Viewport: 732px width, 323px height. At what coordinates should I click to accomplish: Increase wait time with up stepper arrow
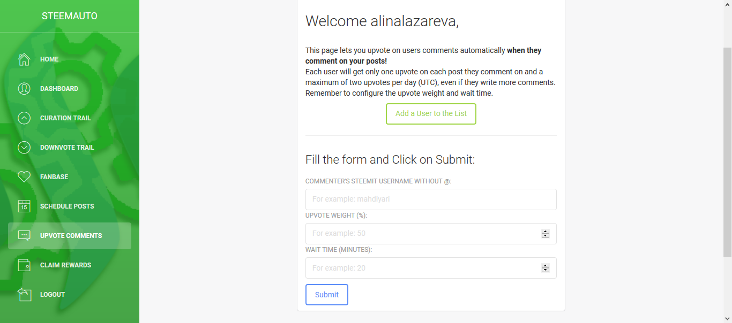[x=546, y=265]
